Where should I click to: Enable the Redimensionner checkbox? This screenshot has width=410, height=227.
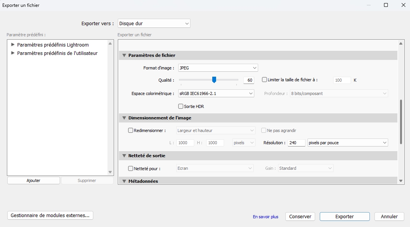point(131,130)
